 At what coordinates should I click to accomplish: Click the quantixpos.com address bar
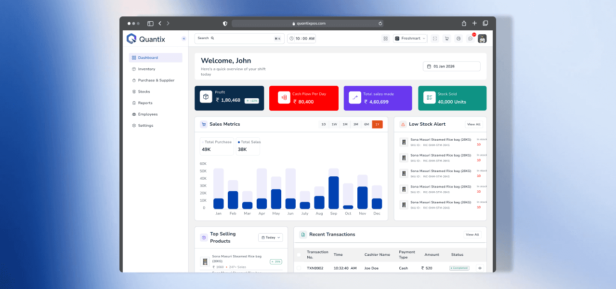point(308,23)
